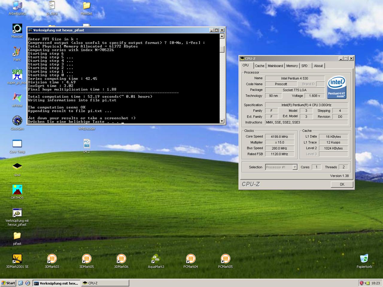Launch the 3DMark05 shortcut

[86, 259]
